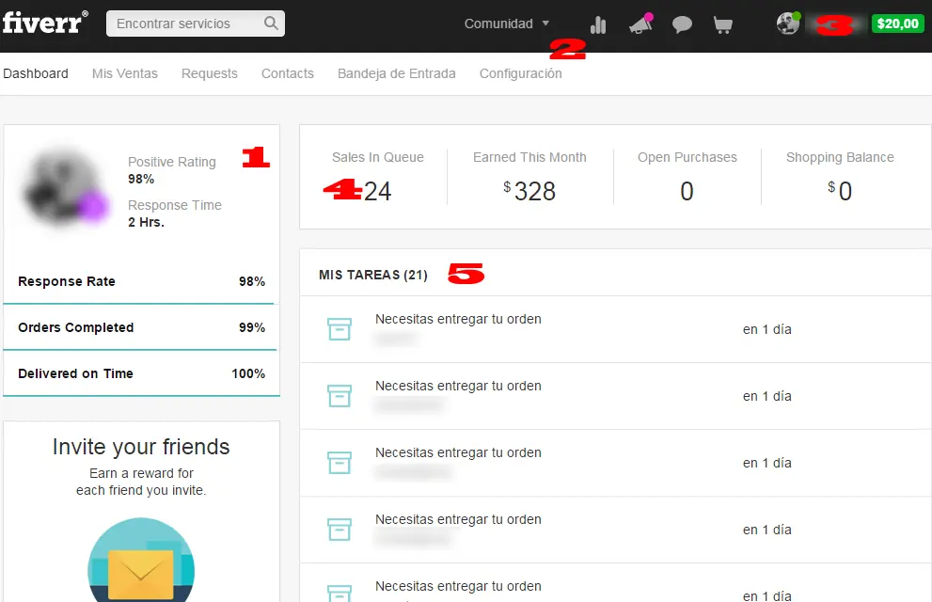Switch to the Requests tab
The height and width of the screenshot is (602, 932).
[209, 73]
